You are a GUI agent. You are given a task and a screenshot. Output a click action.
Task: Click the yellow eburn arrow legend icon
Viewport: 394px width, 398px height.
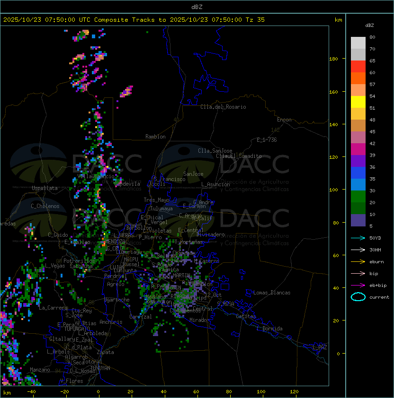(358, 262)
